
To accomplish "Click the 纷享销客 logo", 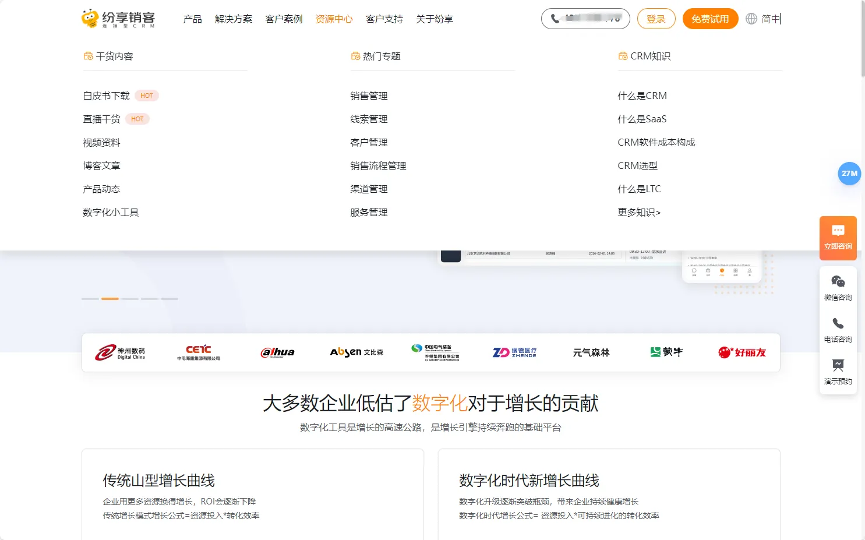I will tap(118, 19).
